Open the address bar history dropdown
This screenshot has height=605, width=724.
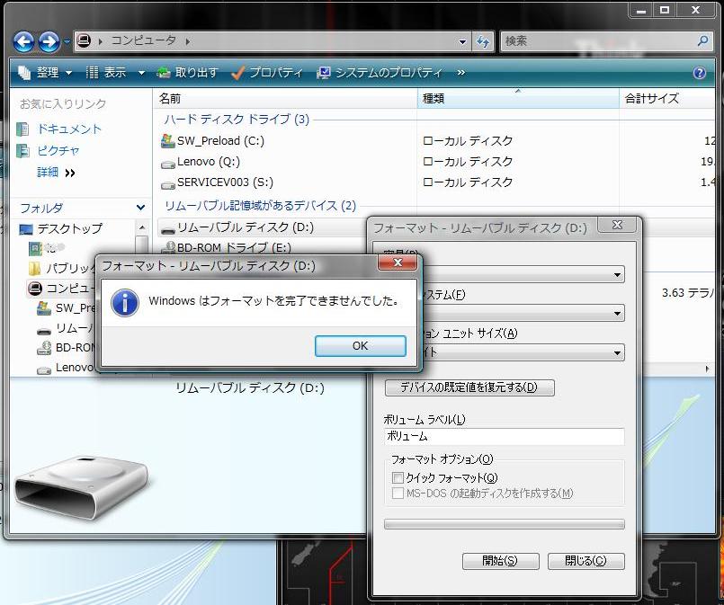(x=462, y=41)
